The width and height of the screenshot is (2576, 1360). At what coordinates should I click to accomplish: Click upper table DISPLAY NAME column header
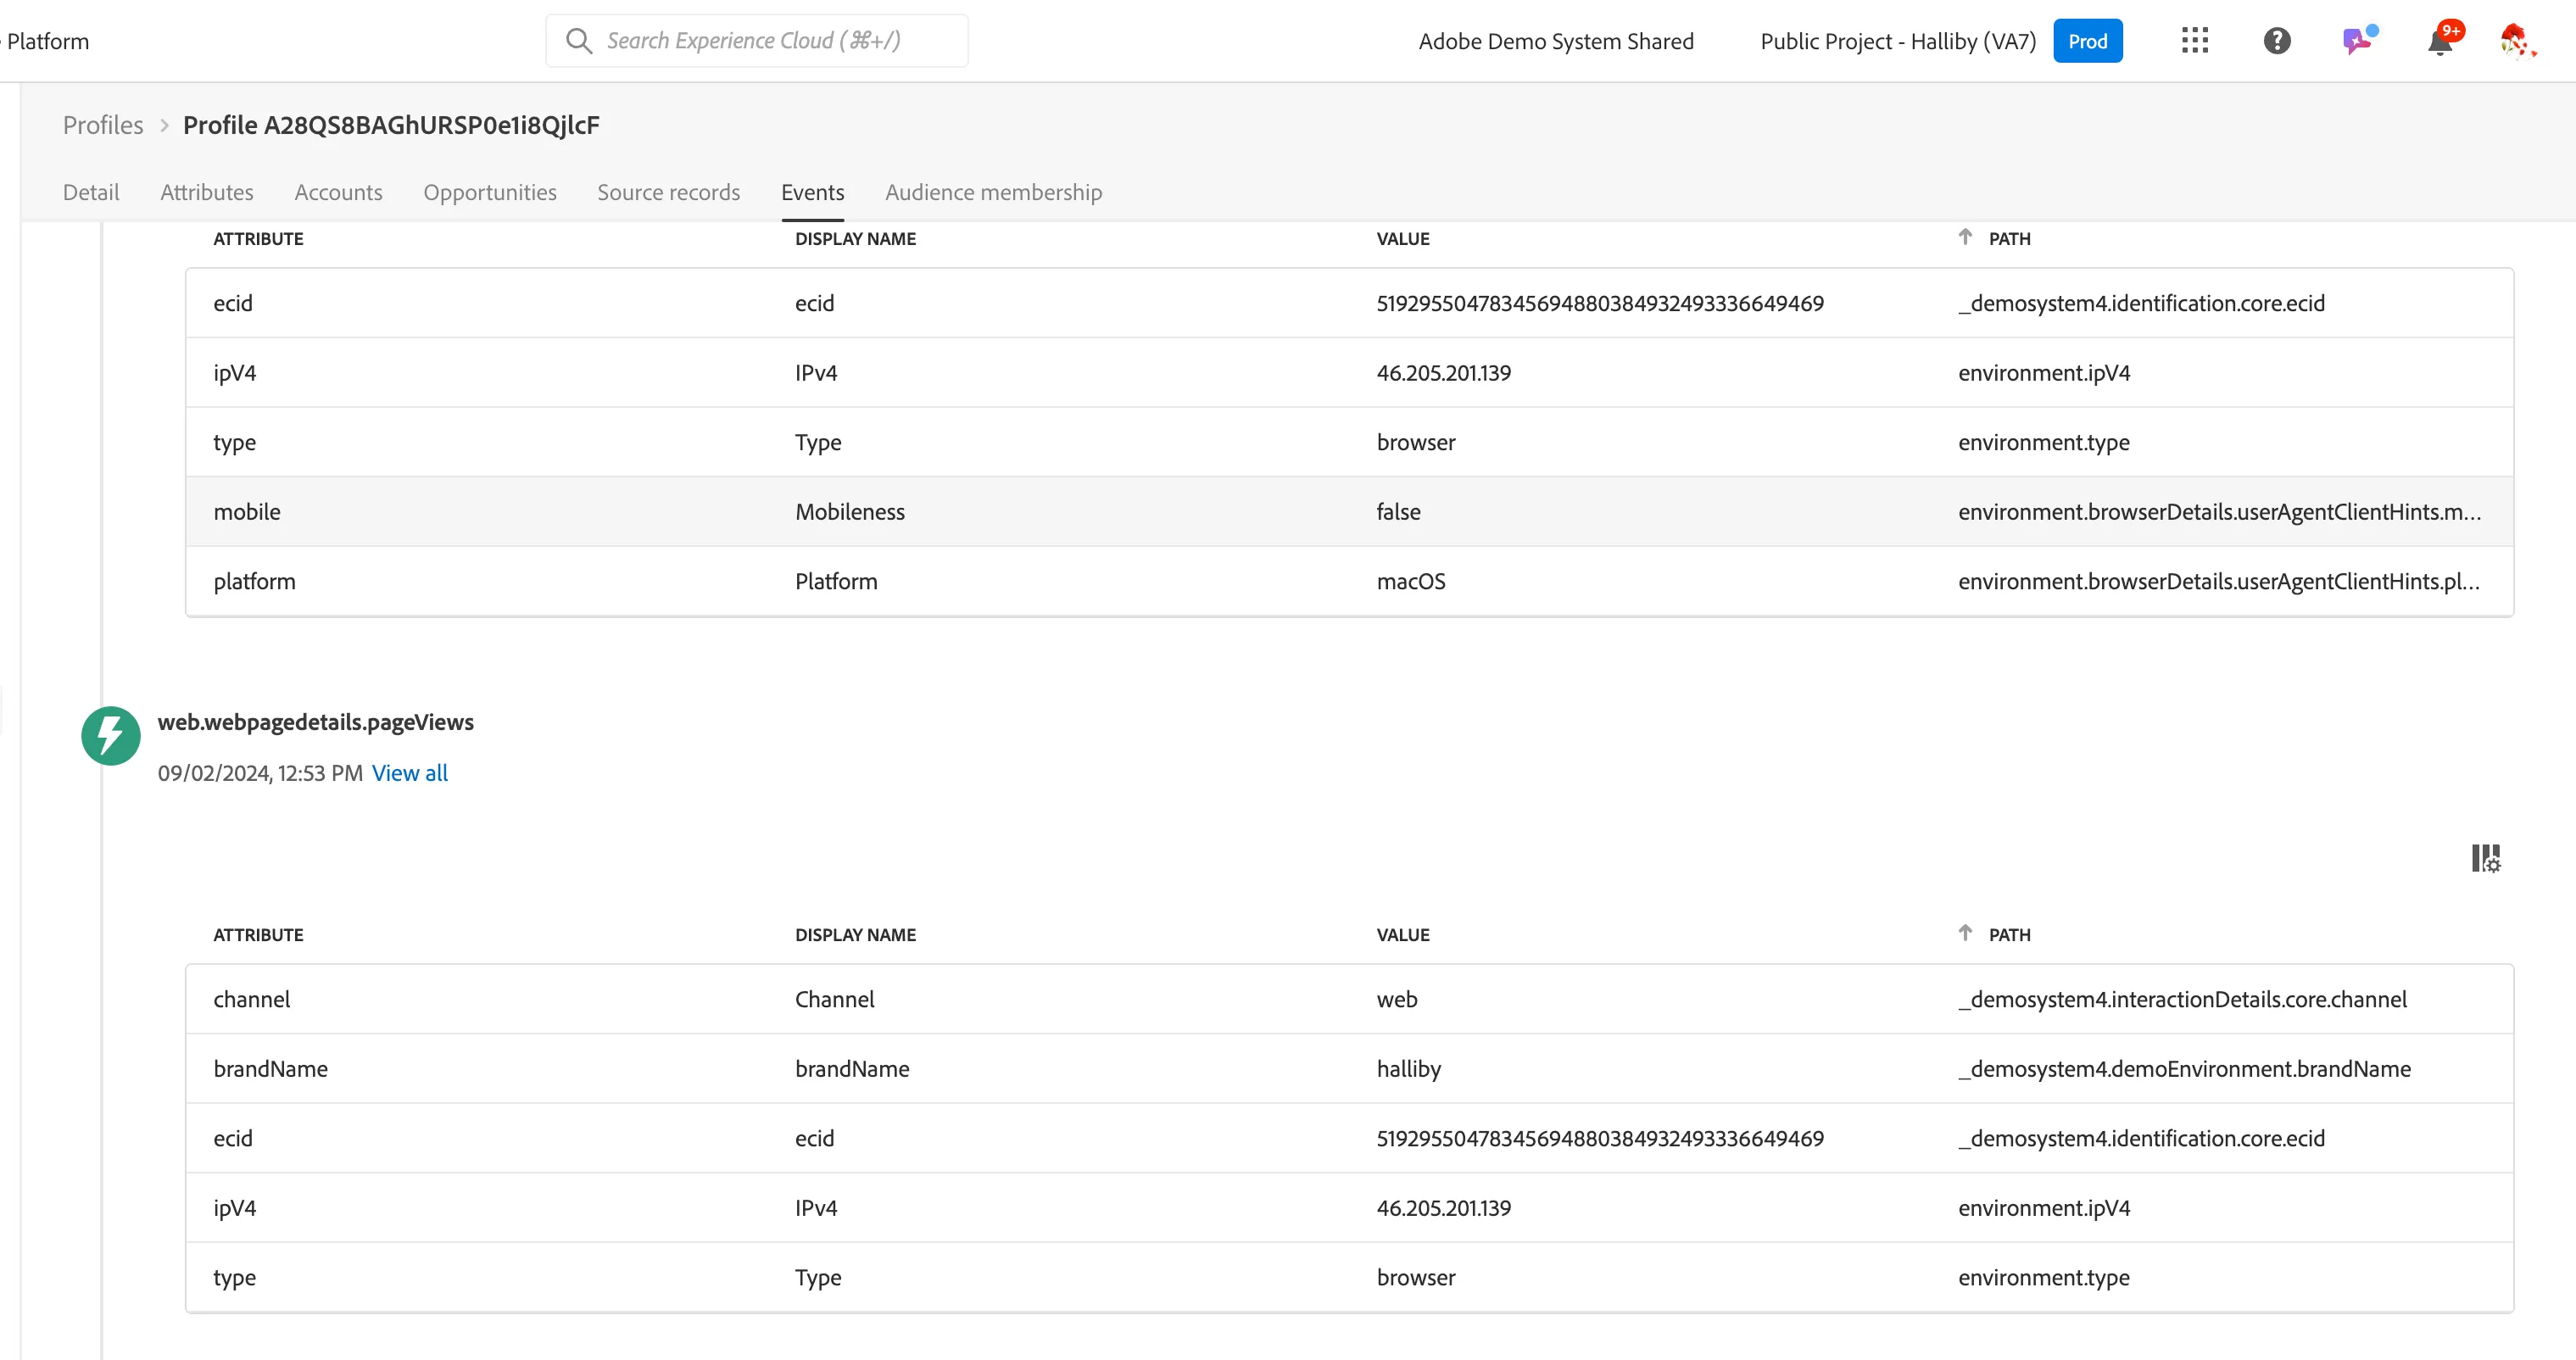coord(855,239)
